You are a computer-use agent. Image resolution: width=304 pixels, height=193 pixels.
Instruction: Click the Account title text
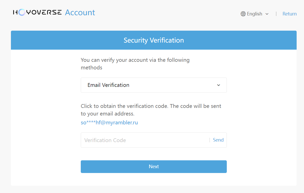(x=80, y=12)
